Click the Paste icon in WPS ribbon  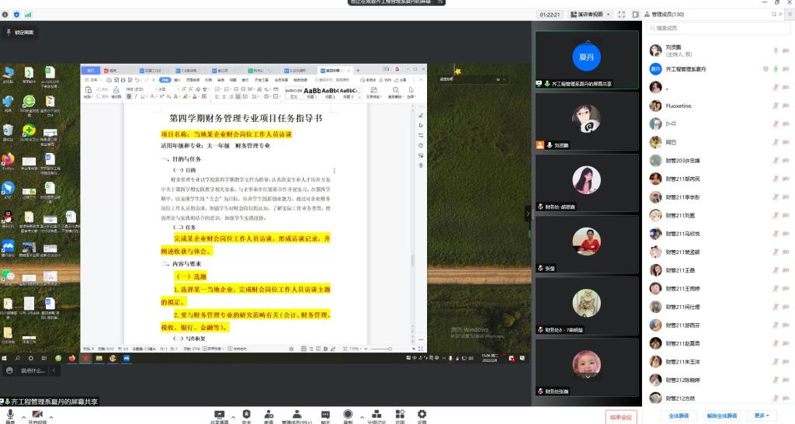click(x=89, y=92)
